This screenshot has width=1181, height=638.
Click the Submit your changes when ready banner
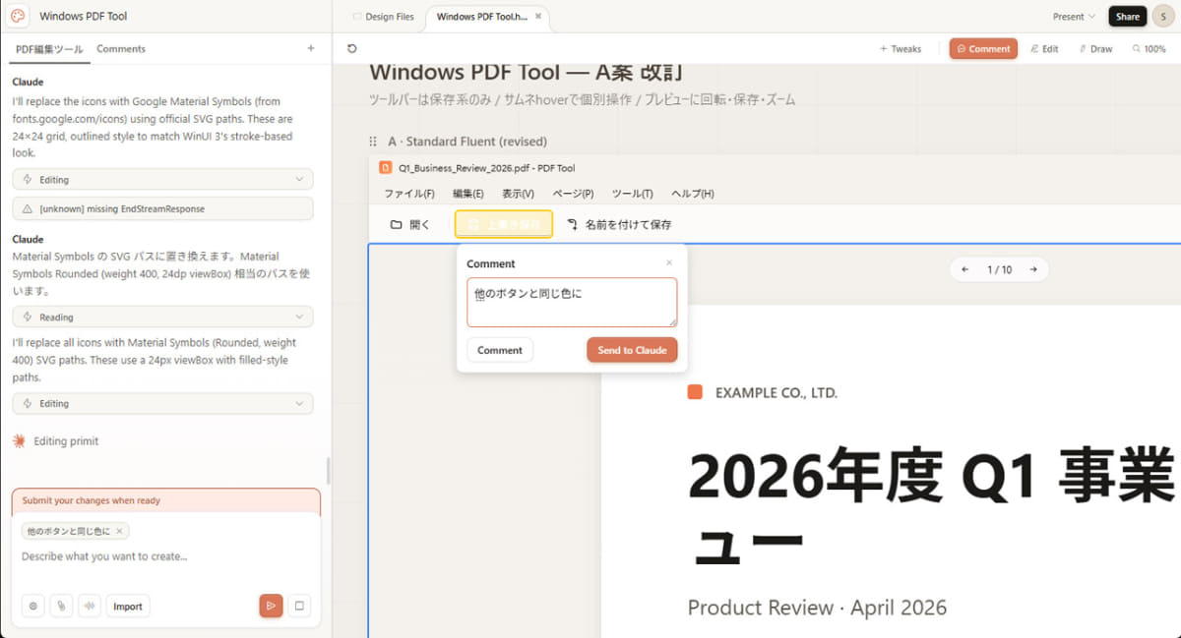(166, 500)
